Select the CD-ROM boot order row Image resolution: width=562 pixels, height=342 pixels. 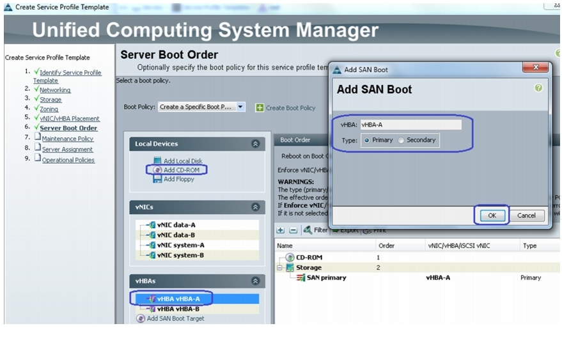click(x=418, y=258)
